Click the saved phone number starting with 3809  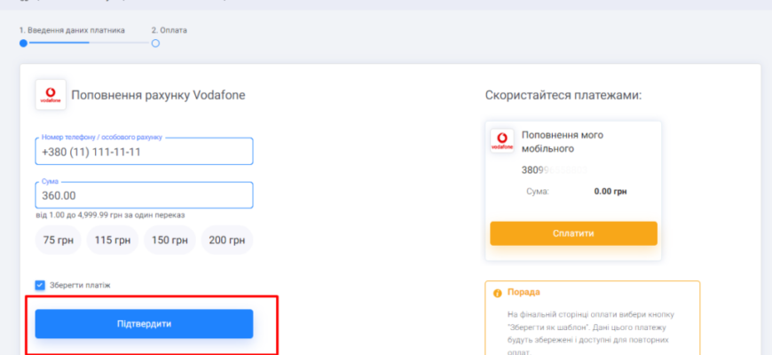click(x=555, y=170)
